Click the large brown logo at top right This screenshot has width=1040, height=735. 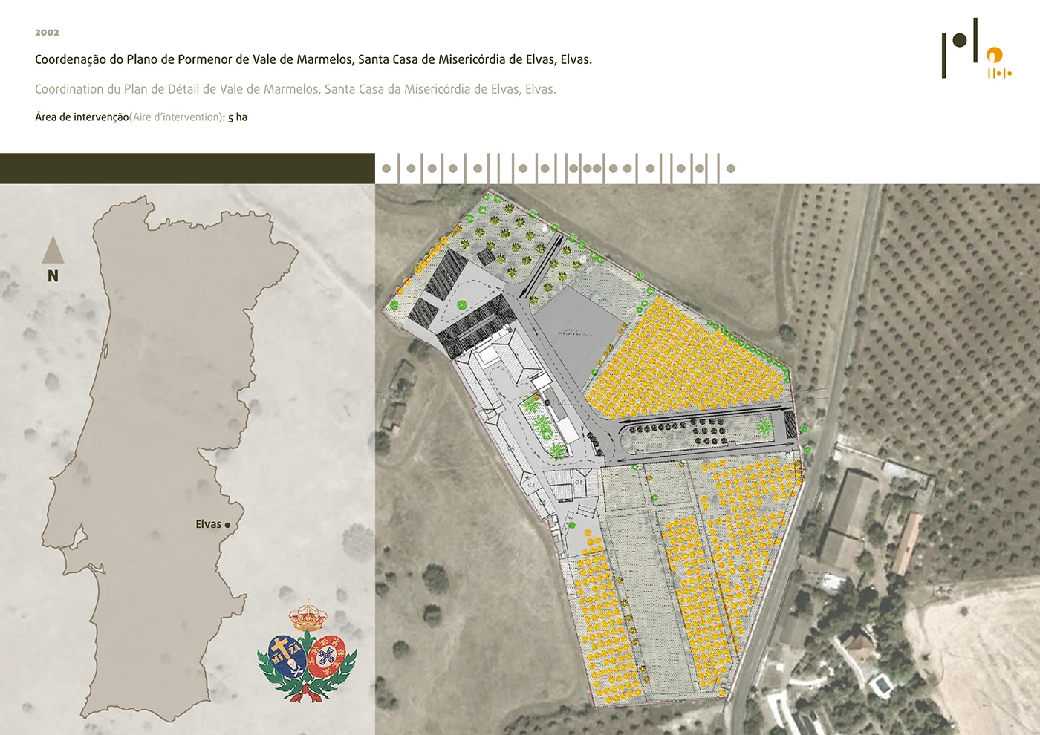click(x=960, y=48)
